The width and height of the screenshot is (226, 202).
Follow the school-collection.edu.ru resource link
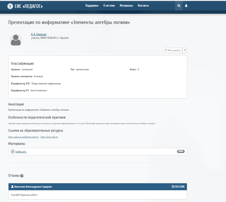click(23, 136)
